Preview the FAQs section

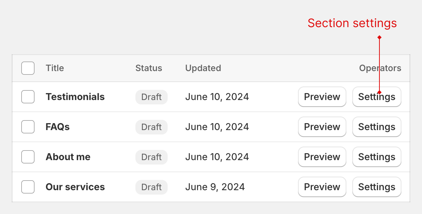pos(322,127)
